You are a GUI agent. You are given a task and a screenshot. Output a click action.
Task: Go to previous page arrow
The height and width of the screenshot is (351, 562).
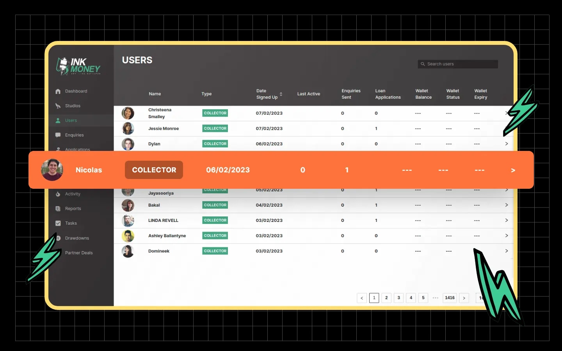[362, 298]
